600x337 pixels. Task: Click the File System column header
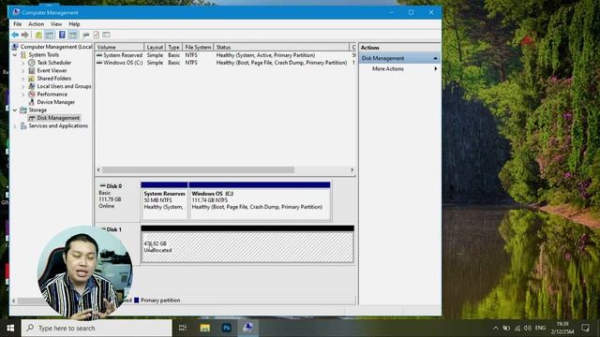pyautogui.click(x=198, y=48)
